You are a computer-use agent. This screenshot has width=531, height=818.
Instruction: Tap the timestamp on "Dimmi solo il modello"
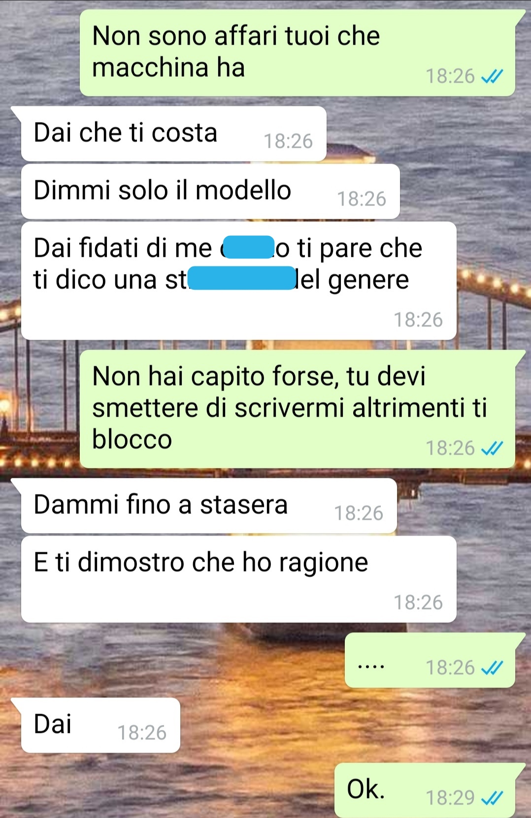pos(362,199)
